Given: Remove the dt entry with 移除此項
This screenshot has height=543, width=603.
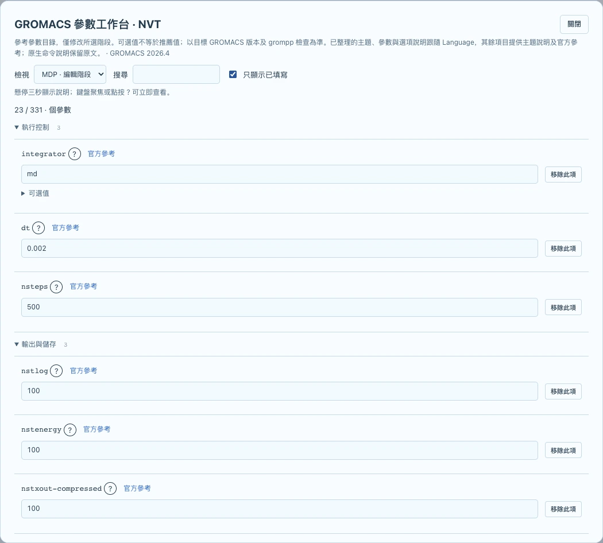Looking at the screenshot, I should (563, 249).
